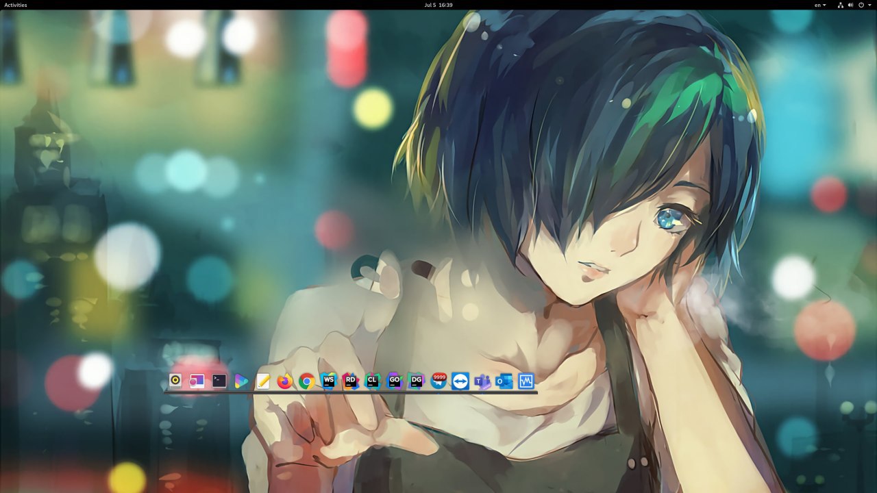Image resolution: width=877 pixels, height=493 pixels.
Task: Open GoLand (GO) from dock
Action: click(x=395, y=381)
